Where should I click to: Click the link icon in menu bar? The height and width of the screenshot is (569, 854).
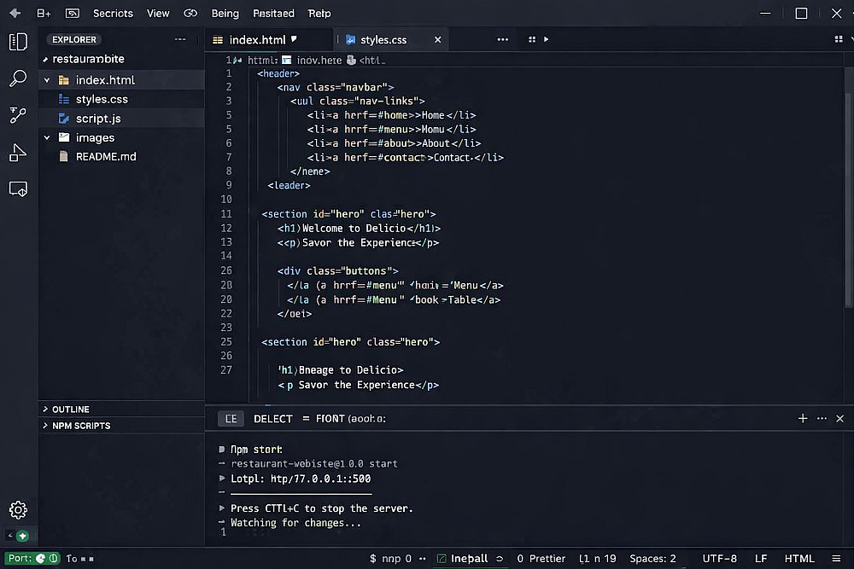190,13
